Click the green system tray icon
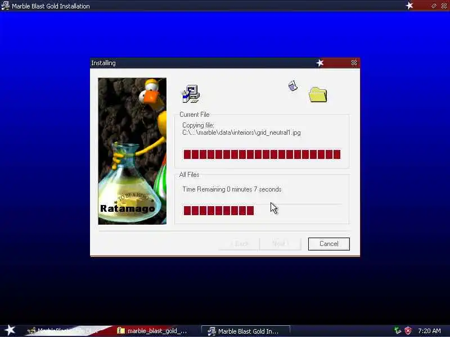Viewport: 450px width, 337px height. coord(398,331)
